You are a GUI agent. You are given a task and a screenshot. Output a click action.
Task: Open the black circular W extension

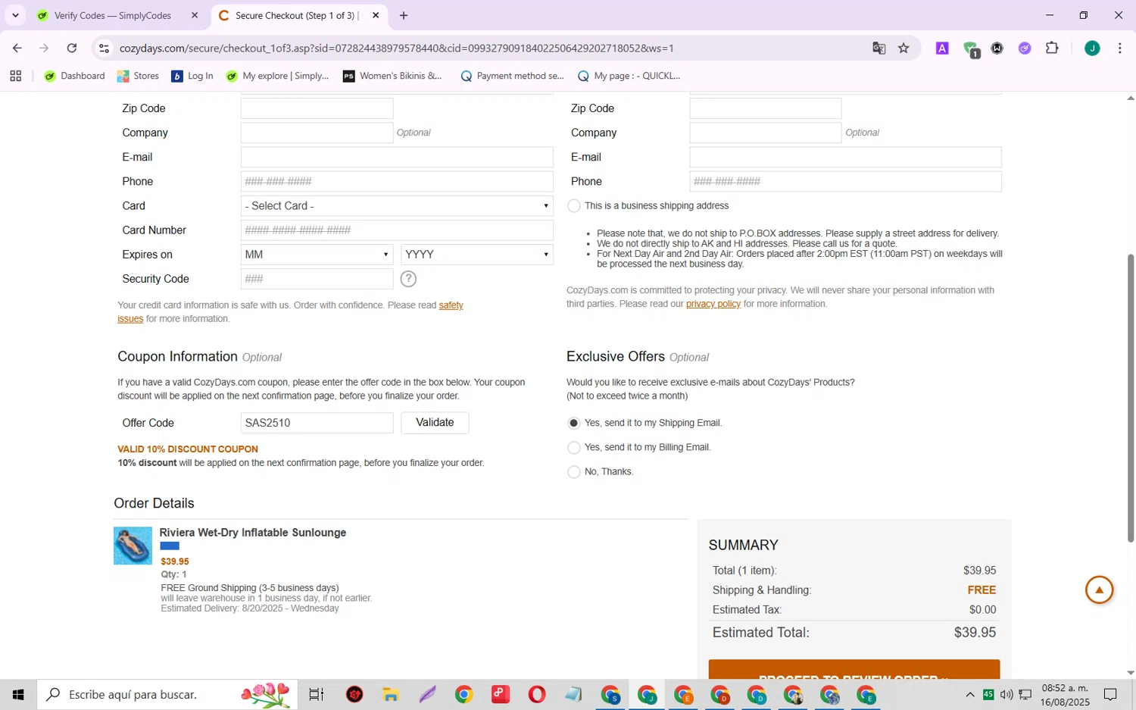tap(997, 48)
